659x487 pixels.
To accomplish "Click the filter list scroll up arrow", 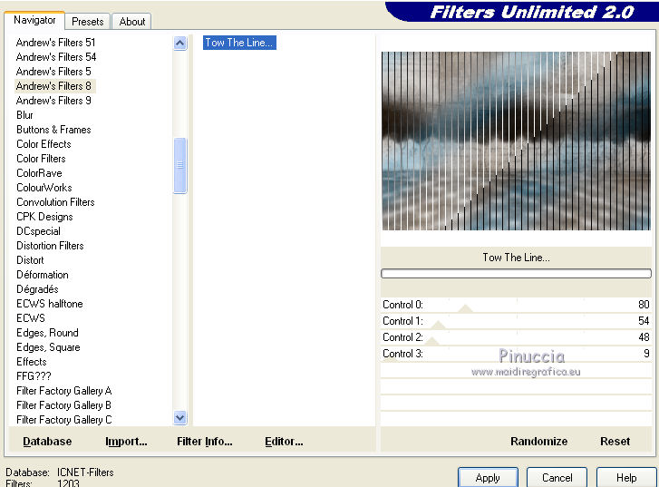I will coord(179,43).
